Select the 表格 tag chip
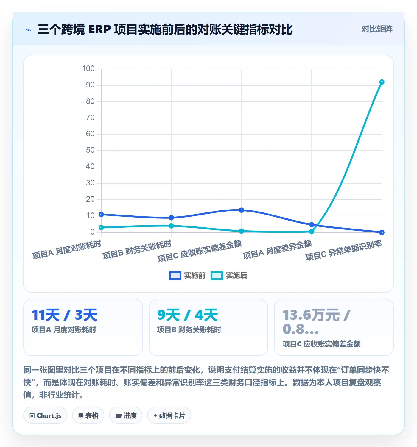The height and width of the screenshot is (447, 417). 88,415
